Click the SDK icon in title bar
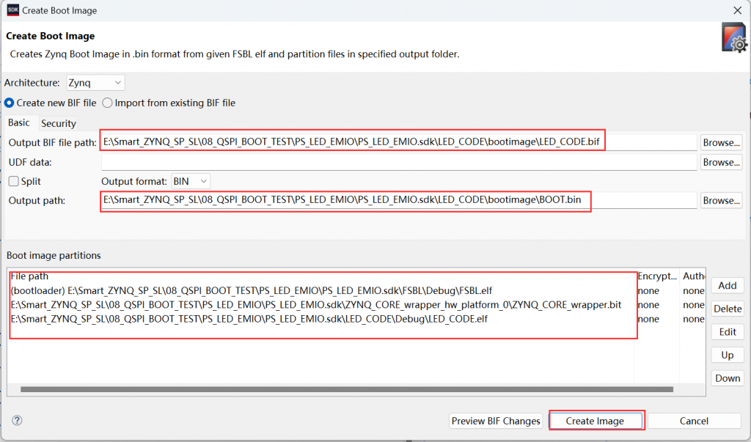 click(x=12, y=10)
